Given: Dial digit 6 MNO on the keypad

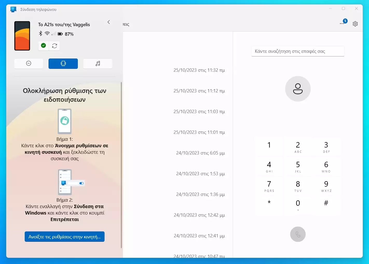Looking at the screenshot, I should [326, 166].
